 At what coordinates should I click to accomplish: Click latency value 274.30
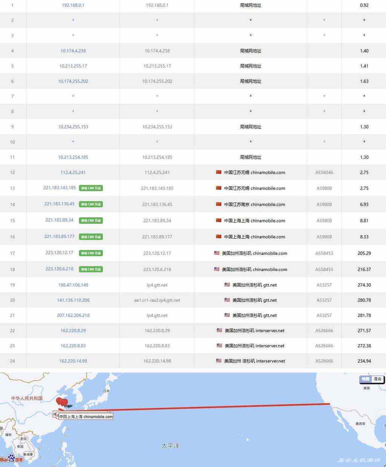[364, 285]
